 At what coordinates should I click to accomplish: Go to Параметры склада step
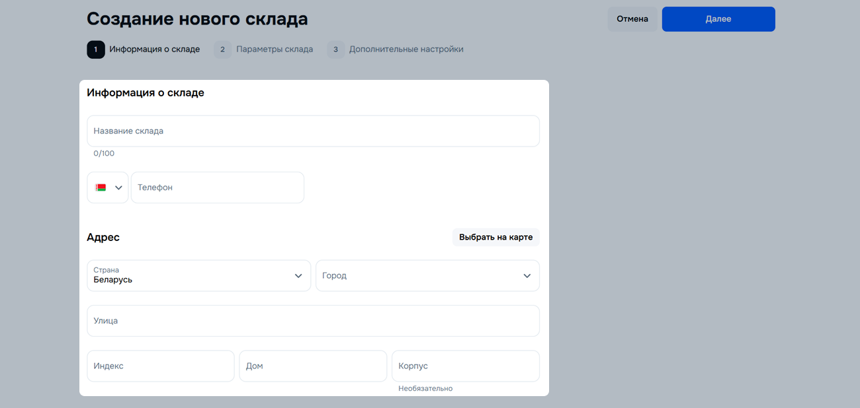pyautogui.click(x=275, y=50)
